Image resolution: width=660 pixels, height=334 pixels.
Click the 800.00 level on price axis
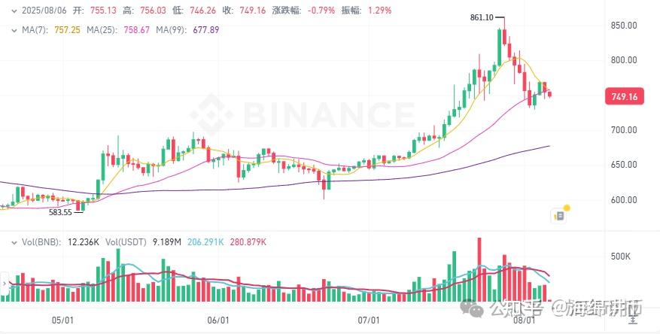[x=623, y=60]
